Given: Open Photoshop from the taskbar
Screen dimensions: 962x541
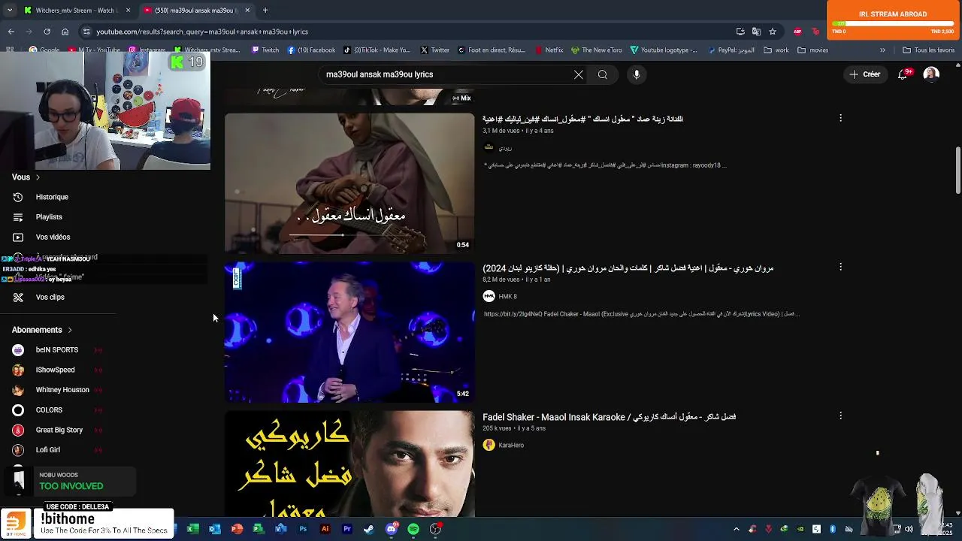Looking at the screenshot, I should click(x=303, y=529).
